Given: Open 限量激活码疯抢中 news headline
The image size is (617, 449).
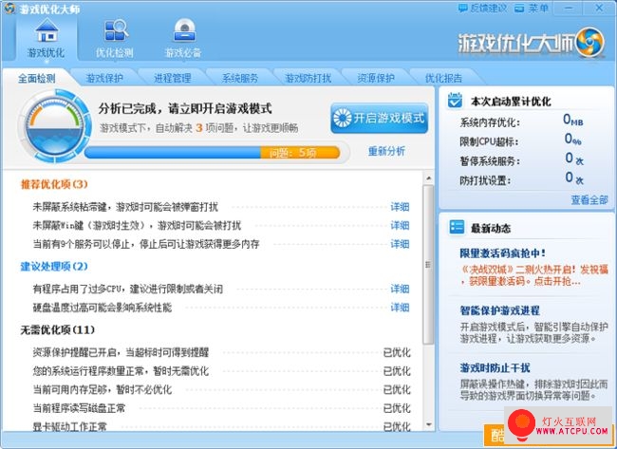Looking at the screenshot, I should 503,253.
